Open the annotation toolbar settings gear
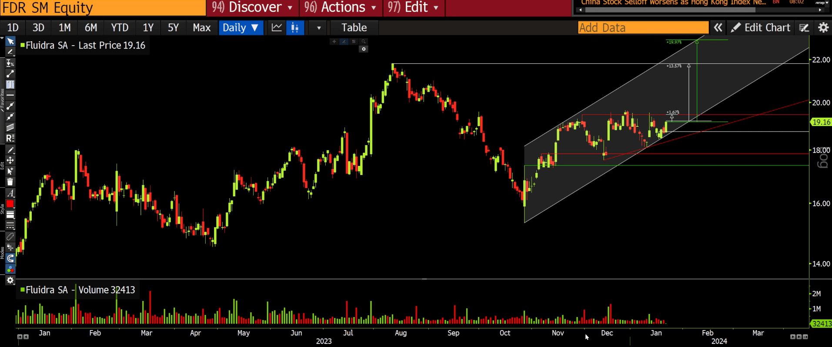The image size is (832, 347). [x=10, y=281]
